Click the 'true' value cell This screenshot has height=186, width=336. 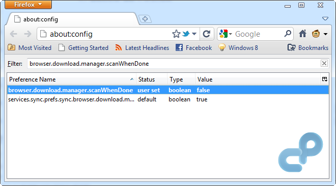click(x=202, y=99)
